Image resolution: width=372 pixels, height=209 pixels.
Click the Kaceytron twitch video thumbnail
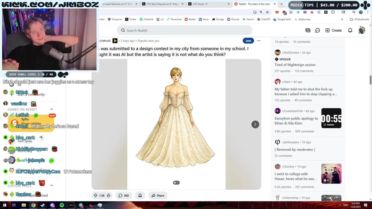[331, 118]
